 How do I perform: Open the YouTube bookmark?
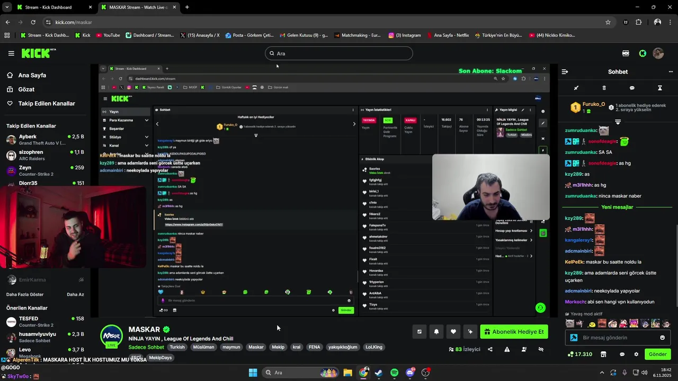point(108,35)
